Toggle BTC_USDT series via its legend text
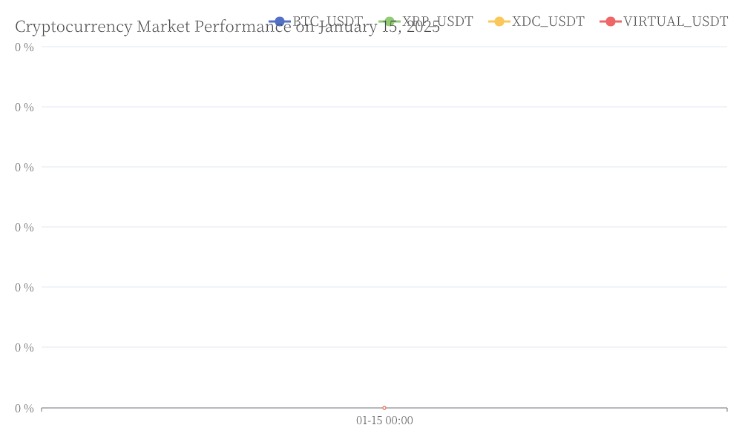This screenshot has height=445, width=742. point(327,22)
